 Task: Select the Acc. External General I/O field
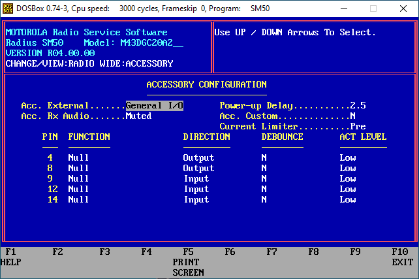pyautogui.click(x=155, y=105)
